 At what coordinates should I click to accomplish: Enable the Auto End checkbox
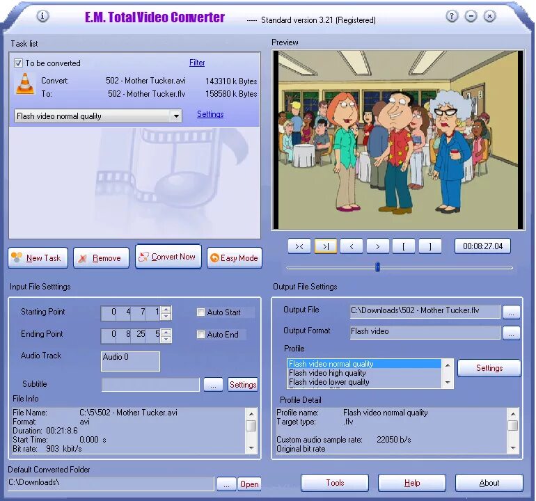point(200,334)
